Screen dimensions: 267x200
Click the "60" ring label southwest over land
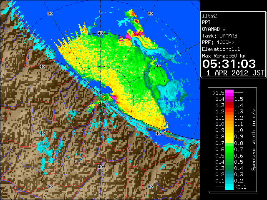[50, 187]
